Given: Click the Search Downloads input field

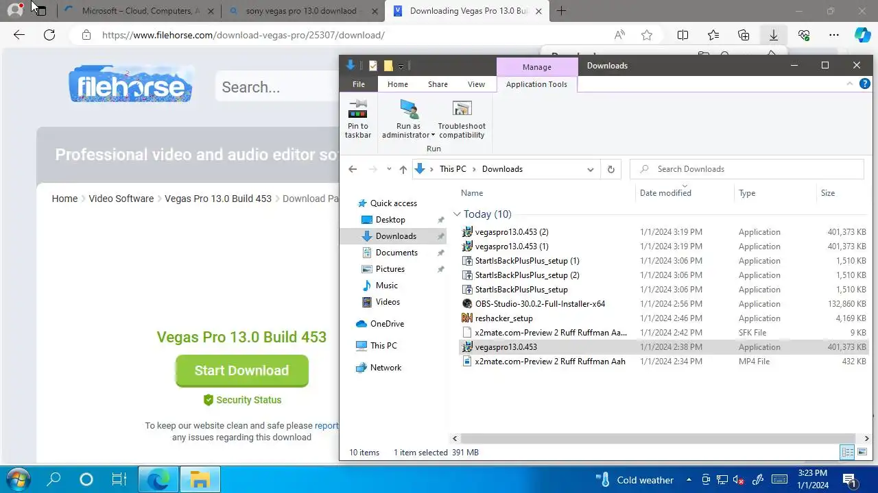Looking at the screenshot, I should (x=747, y=169).
